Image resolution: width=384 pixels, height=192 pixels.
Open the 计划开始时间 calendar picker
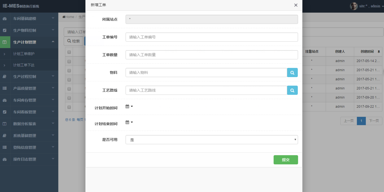click(x=129, y=106)
